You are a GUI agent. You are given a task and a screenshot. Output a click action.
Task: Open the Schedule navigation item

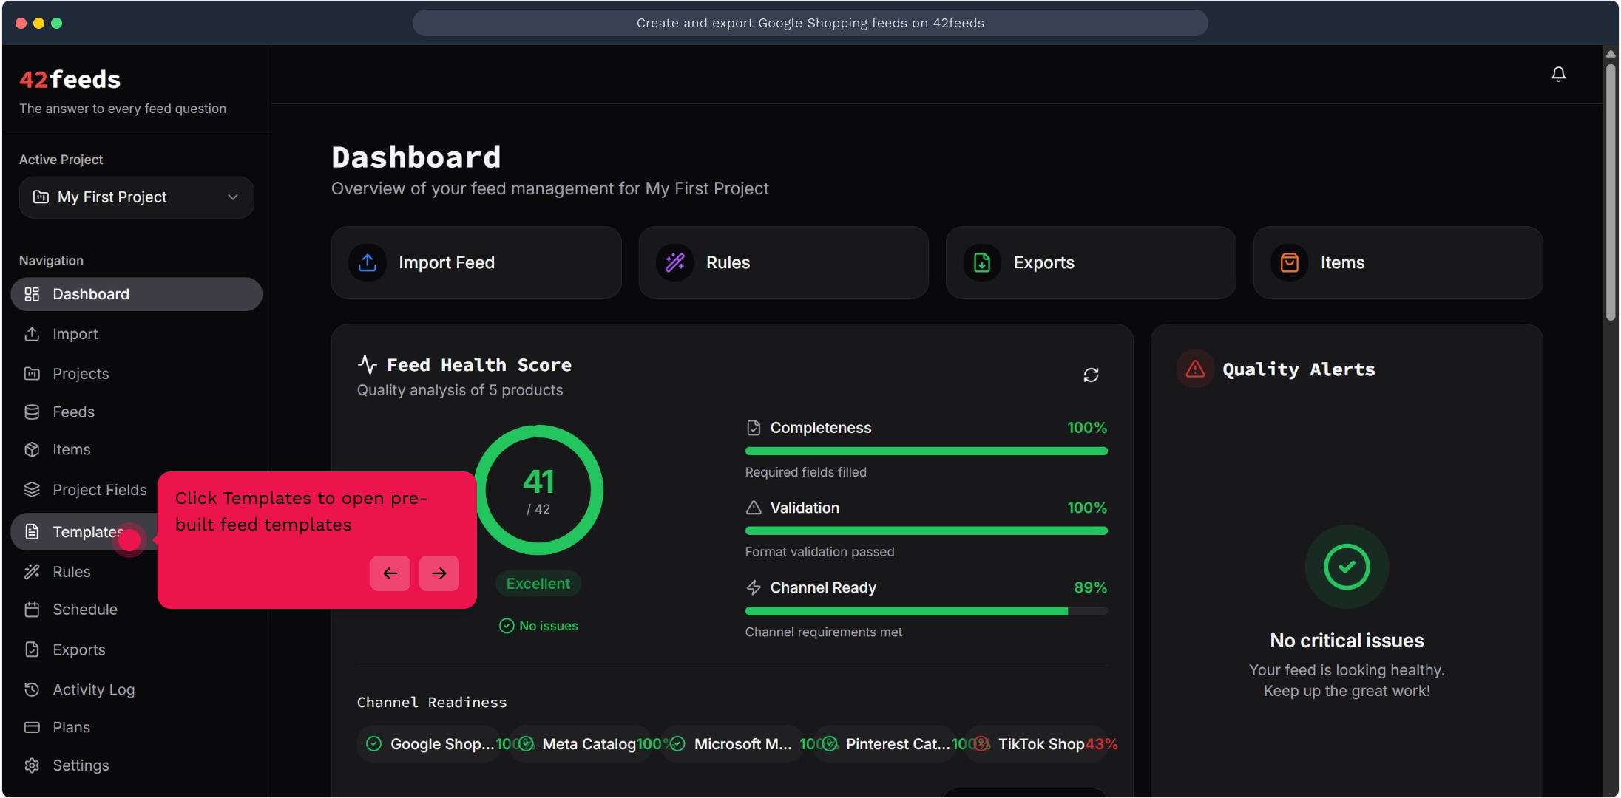coord(84,610)
